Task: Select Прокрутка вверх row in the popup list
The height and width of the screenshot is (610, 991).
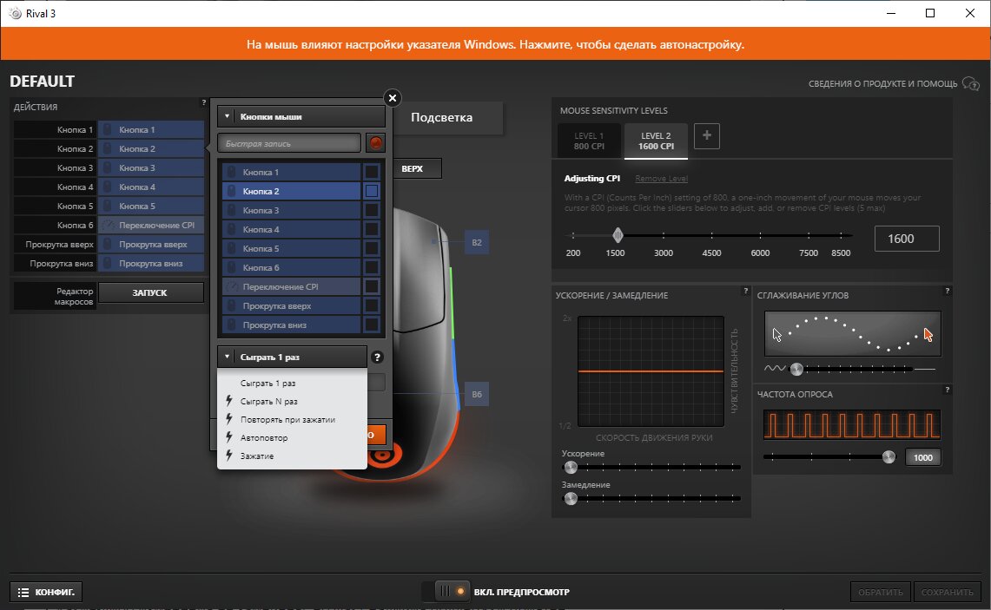Action: pyautogui.click(x=292, y=305)
